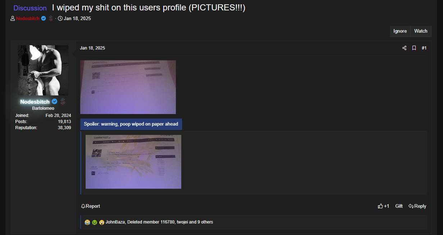
Task: Click the Posts count 19,813
Action: click(64, 122)
